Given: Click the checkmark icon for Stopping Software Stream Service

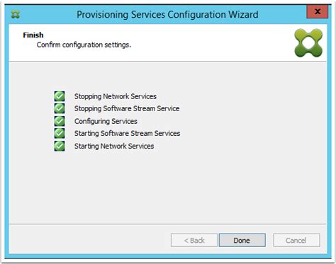Looking at the screenshot, I should click(x=60, y=108).
